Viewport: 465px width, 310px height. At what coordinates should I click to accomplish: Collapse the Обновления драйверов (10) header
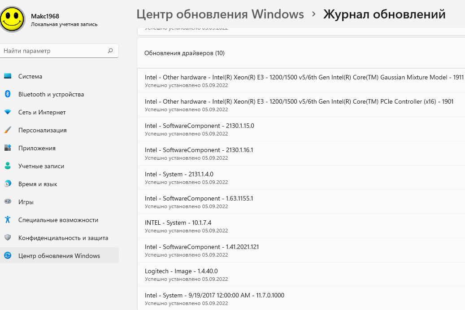301,53
